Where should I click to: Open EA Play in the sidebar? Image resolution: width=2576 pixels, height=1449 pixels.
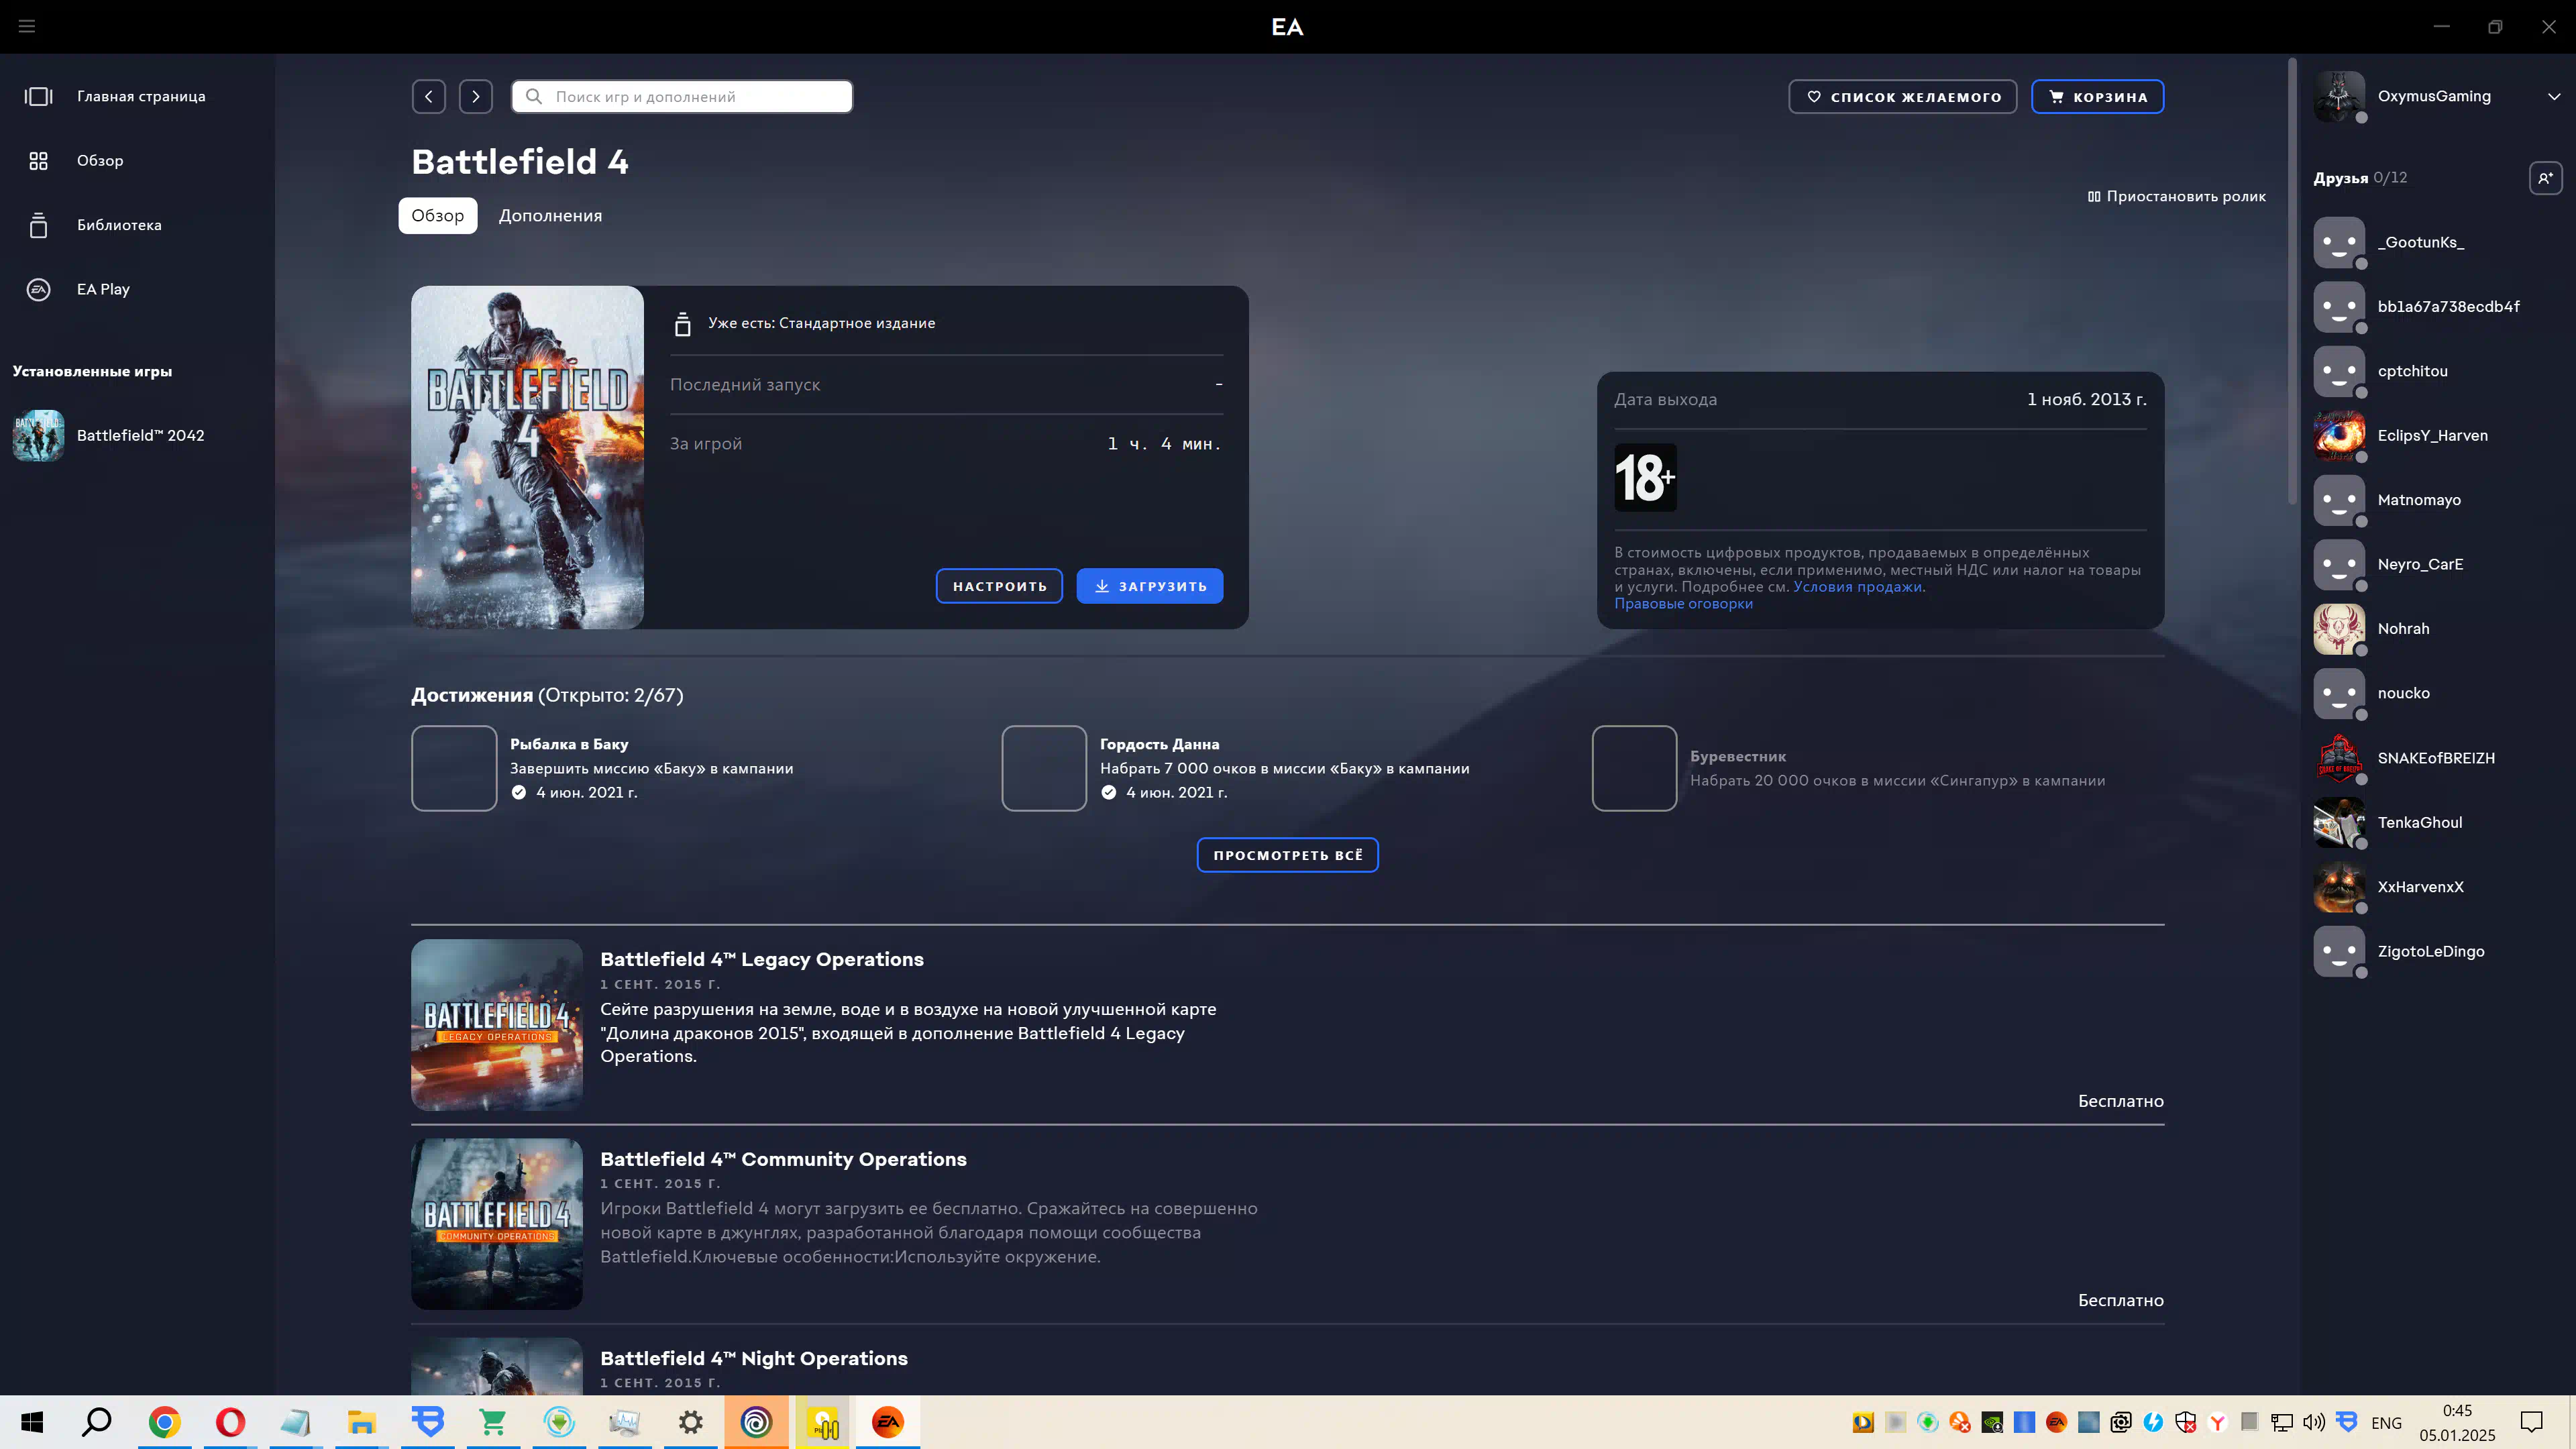coord(137,289)
